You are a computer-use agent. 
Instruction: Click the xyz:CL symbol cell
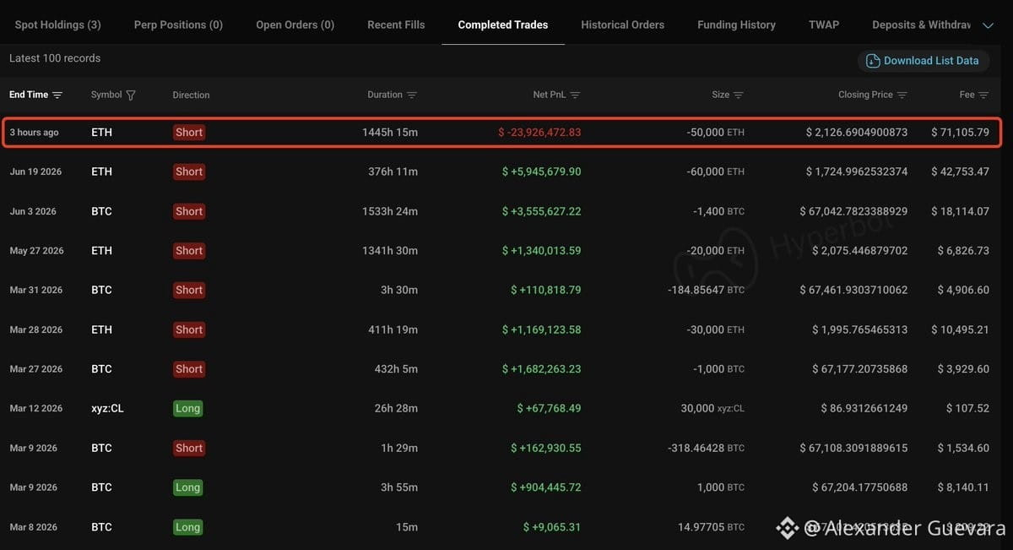tap(107, 408)
